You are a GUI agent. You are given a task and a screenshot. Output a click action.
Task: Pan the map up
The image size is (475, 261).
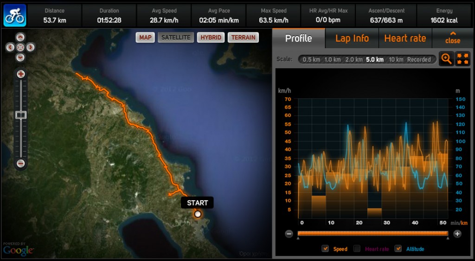pos(20,38)
